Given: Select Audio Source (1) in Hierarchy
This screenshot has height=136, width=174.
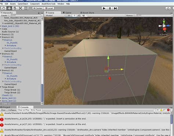Looking at the screenshot, I should pos(10,32).
